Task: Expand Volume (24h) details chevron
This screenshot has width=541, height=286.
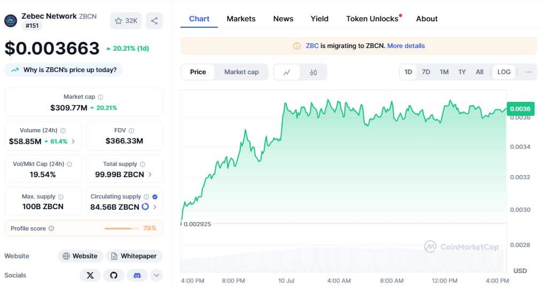Action: click(73, 141)
